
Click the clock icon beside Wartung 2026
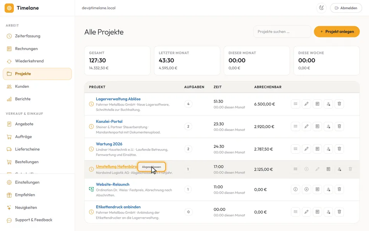point(91,149)
